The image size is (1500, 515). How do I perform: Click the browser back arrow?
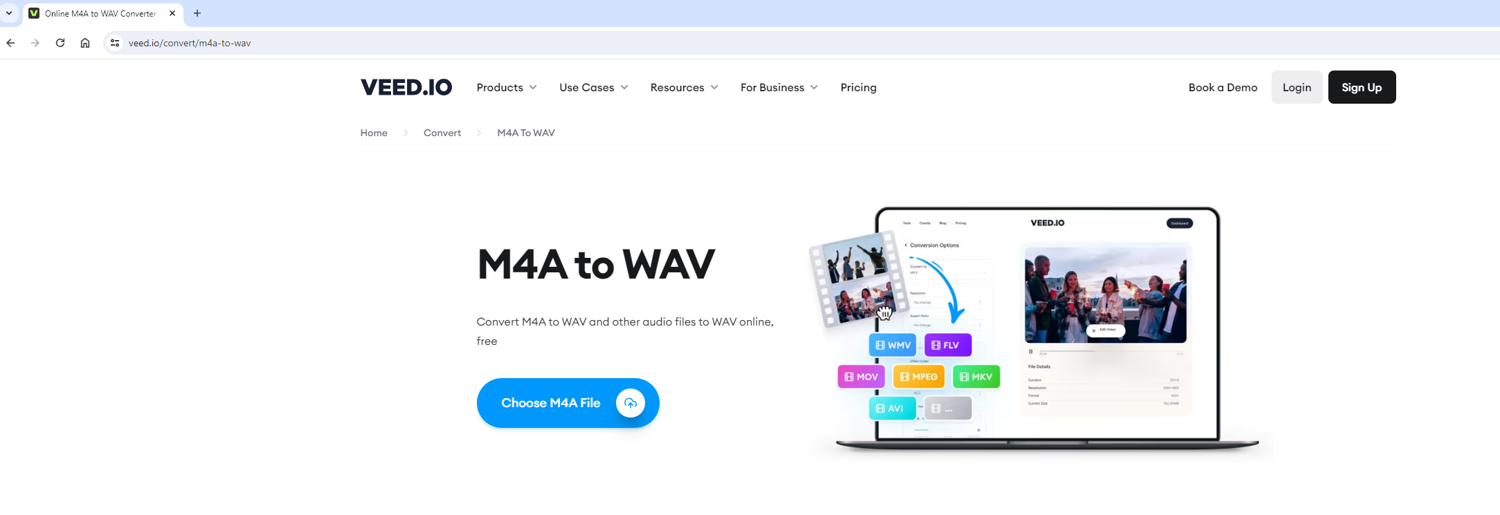click(x=10, y=43)
